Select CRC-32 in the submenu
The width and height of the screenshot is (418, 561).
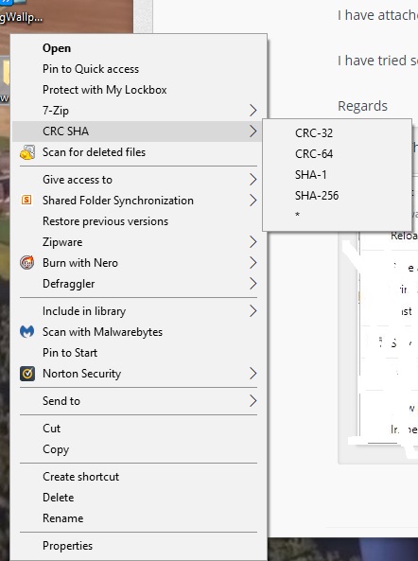338,133
